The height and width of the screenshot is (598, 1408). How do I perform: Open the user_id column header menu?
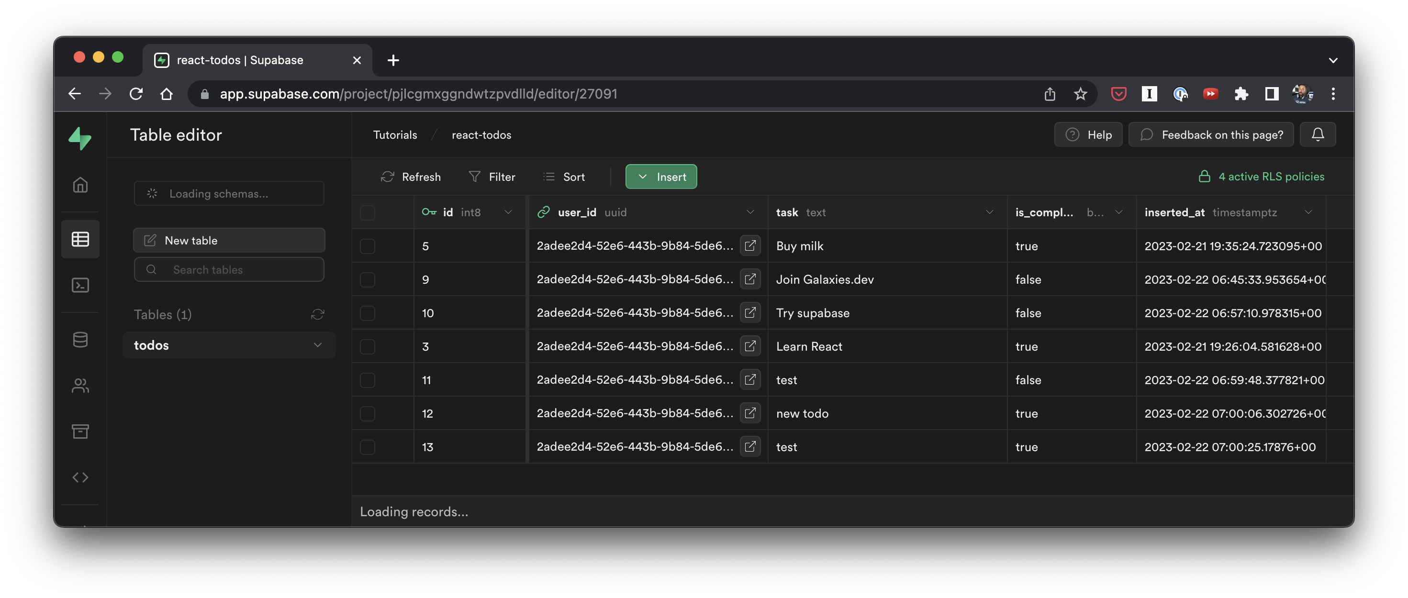pyautogui.click(x=750, y=212)
